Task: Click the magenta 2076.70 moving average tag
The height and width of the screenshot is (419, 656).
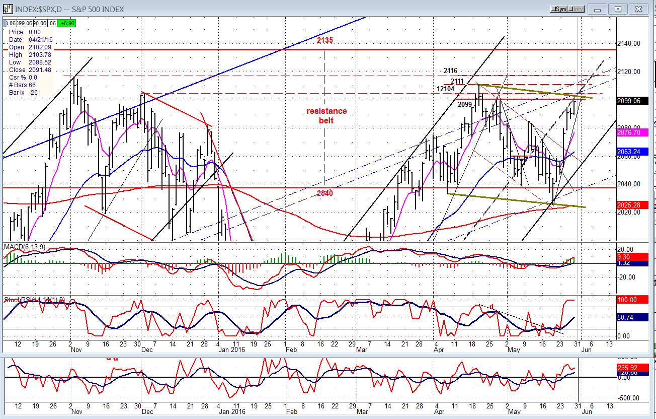Action: (632, 132)
